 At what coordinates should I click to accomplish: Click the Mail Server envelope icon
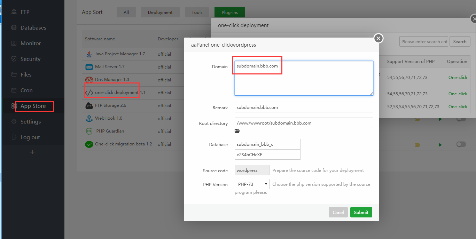pos(89,67)
